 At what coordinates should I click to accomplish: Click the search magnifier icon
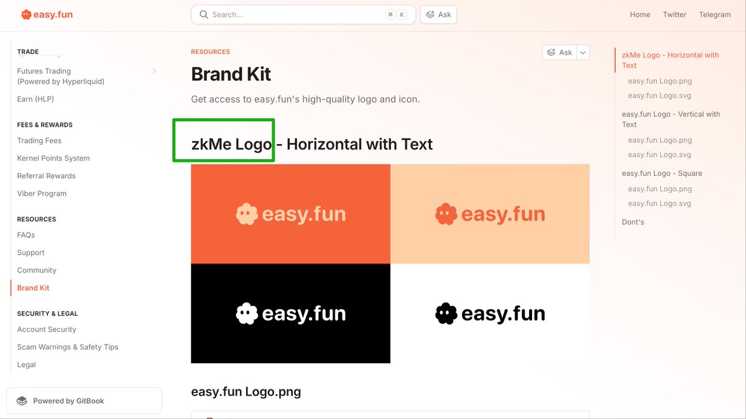[204, 14]
